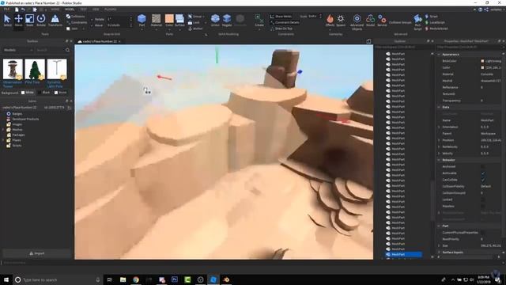Viewport: 506px width, 285px height.
Task: Open Advanced Objects
Action: click(x=357, y=22)
